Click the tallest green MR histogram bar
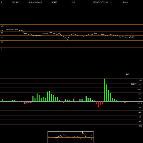 click(104, 90)
